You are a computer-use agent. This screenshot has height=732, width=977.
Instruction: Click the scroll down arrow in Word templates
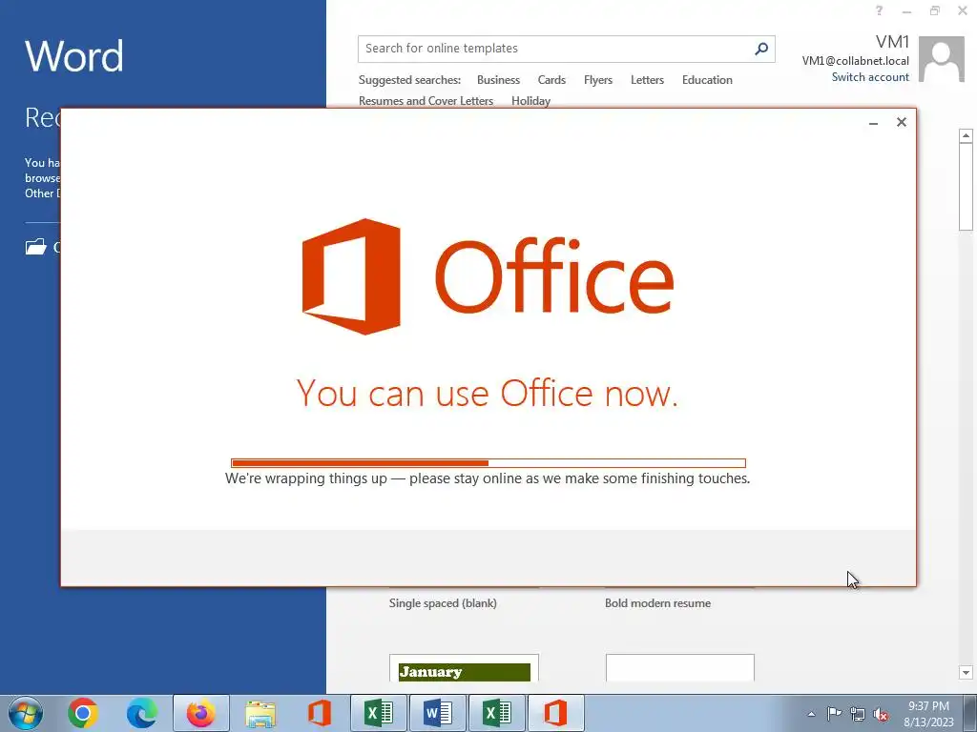(x=966, y=672)
